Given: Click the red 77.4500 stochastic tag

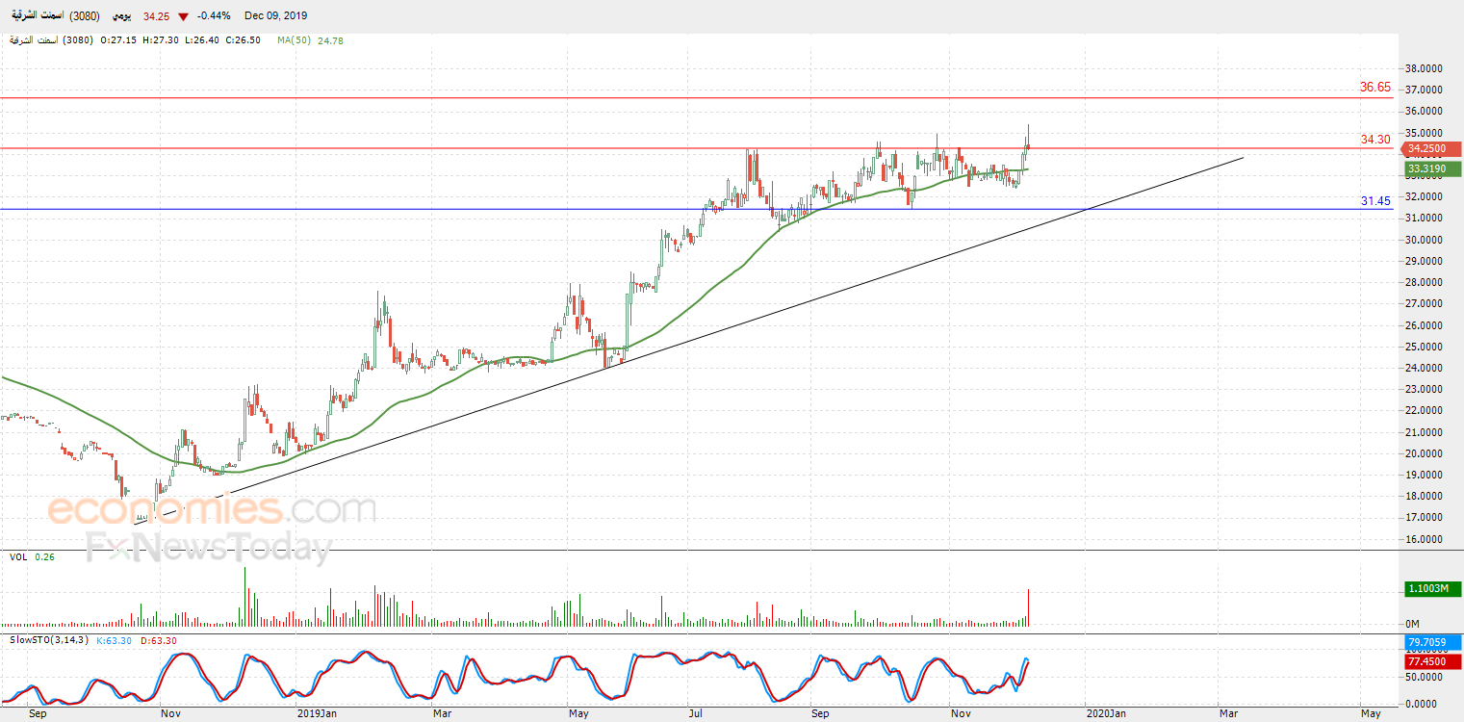Looking at the screenshot, I should point(1431,662).
